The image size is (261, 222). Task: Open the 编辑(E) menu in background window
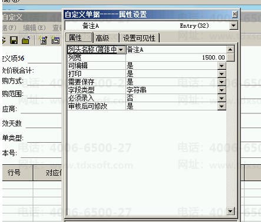(x=34, y=28)
